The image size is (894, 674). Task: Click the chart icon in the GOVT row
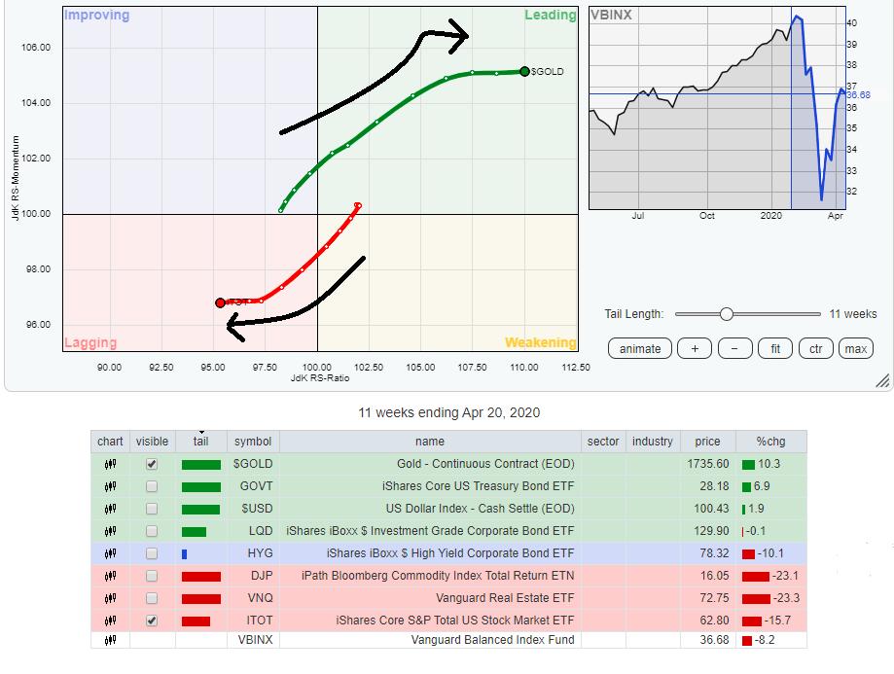coord(110,487)
